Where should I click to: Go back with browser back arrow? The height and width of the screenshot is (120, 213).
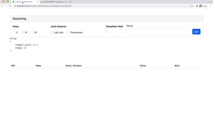[2, 6]
